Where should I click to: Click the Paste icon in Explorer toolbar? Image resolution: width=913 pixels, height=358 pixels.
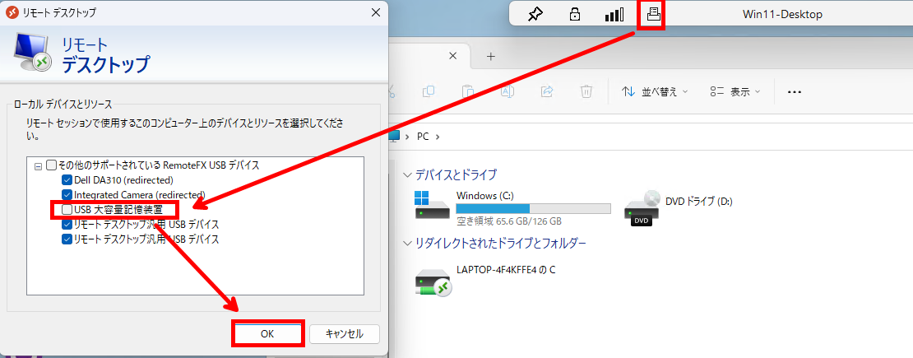pyautogui.click(x=467, y=91)
